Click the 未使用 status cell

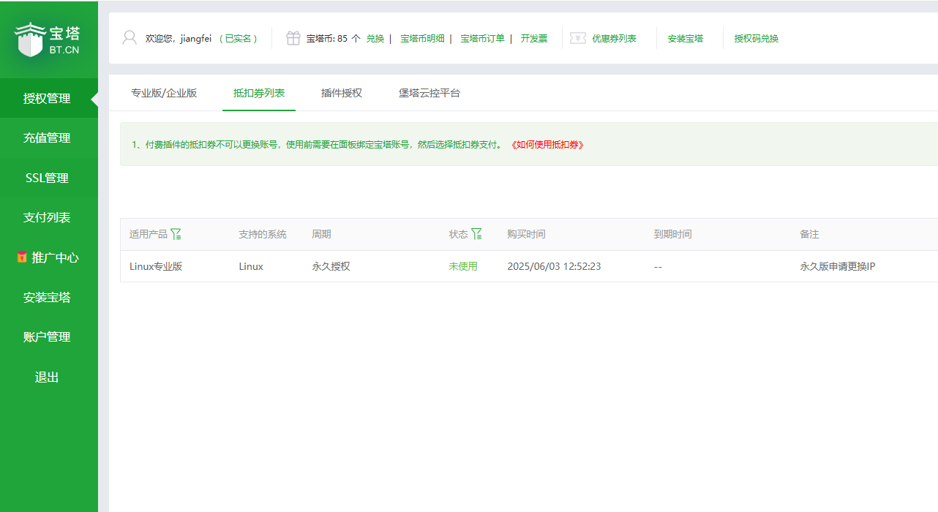click(x=463, y=266)
